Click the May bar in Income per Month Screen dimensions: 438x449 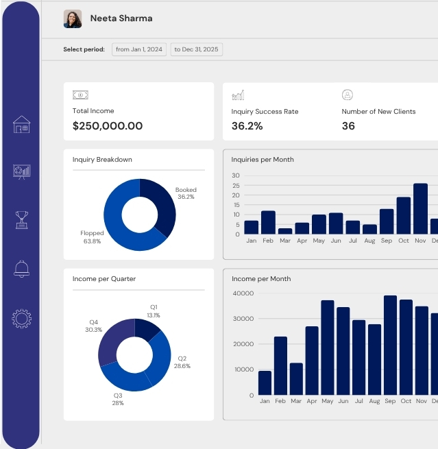pos(328,348)
